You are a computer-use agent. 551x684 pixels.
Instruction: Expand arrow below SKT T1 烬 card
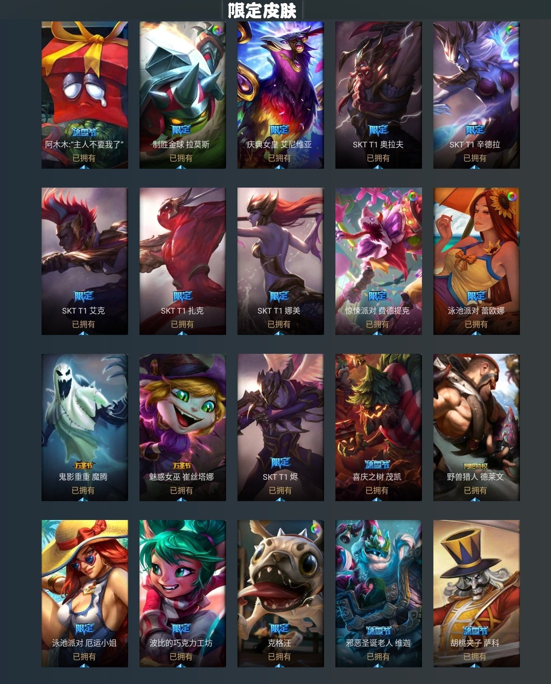point(280,499)
